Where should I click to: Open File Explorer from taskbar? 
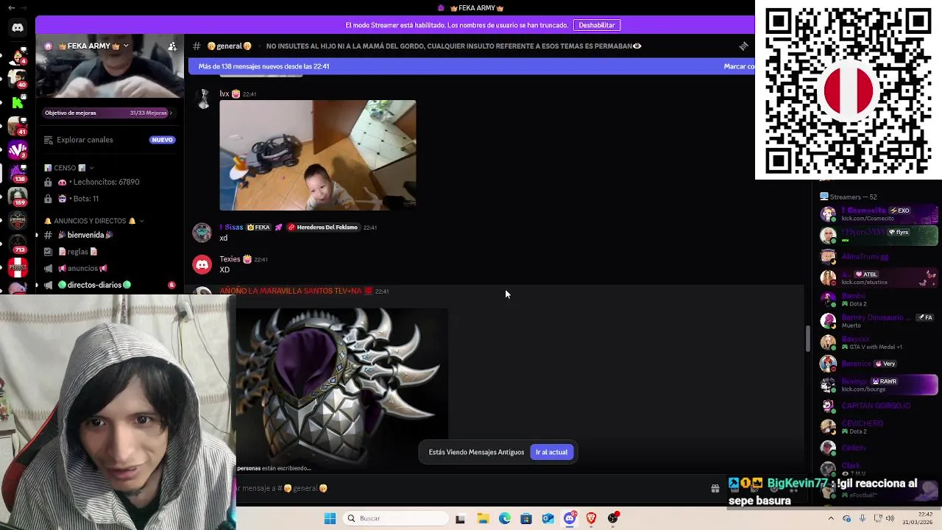click(483, 518)
